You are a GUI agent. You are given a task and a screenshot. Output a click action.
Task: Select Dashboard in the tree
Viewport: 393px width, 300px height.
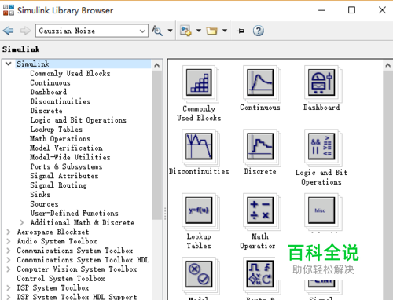point(49,92)
